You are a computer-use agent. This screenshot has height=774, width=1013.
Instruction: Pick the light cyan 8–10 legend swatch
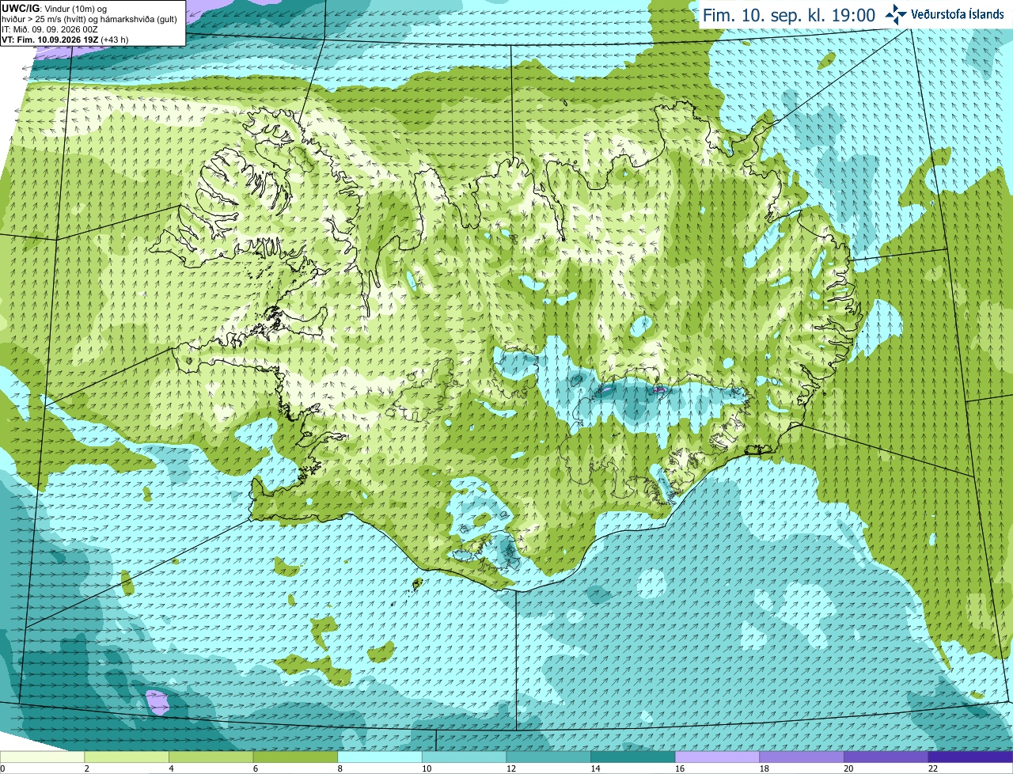click(x=380, y=757)
